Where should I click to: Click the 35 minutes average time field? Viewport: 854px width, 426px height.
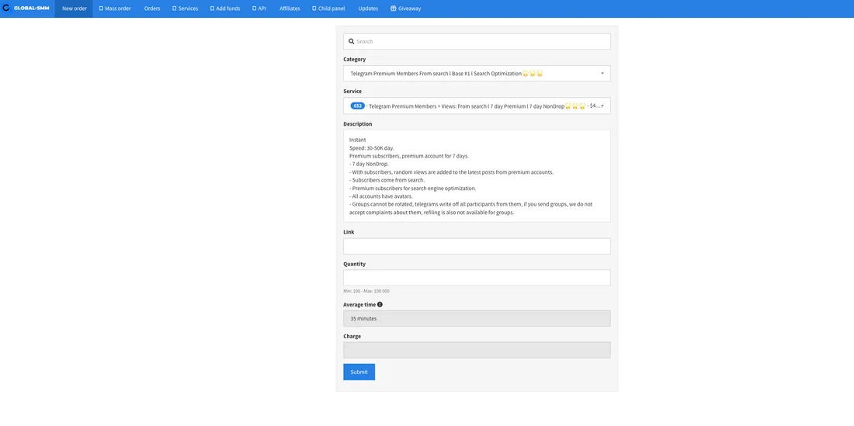click(477, 318)
